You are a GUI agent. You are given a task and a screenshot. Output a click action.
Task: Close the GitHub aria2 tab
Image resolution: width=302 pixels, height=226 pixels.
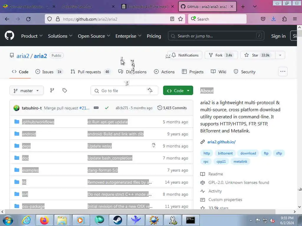coord(232,6)
